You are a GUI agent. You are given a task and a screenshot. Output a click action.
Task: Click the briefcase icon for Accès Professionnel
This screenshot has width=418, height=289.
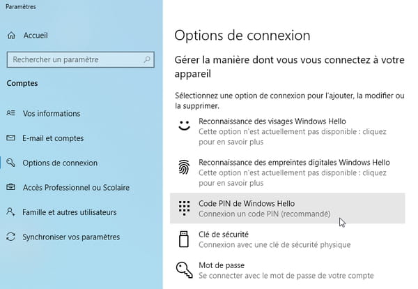tap(10, 187)
